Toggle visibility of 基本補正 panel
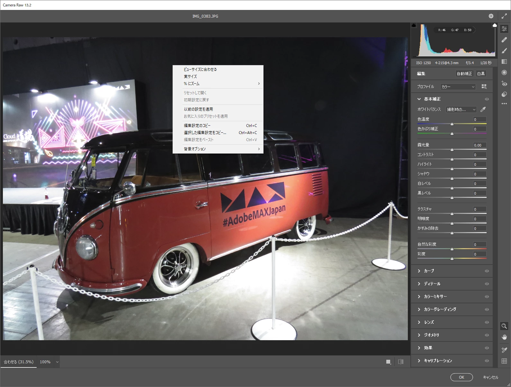Screen dimensions: 511x387 point(487,99)
